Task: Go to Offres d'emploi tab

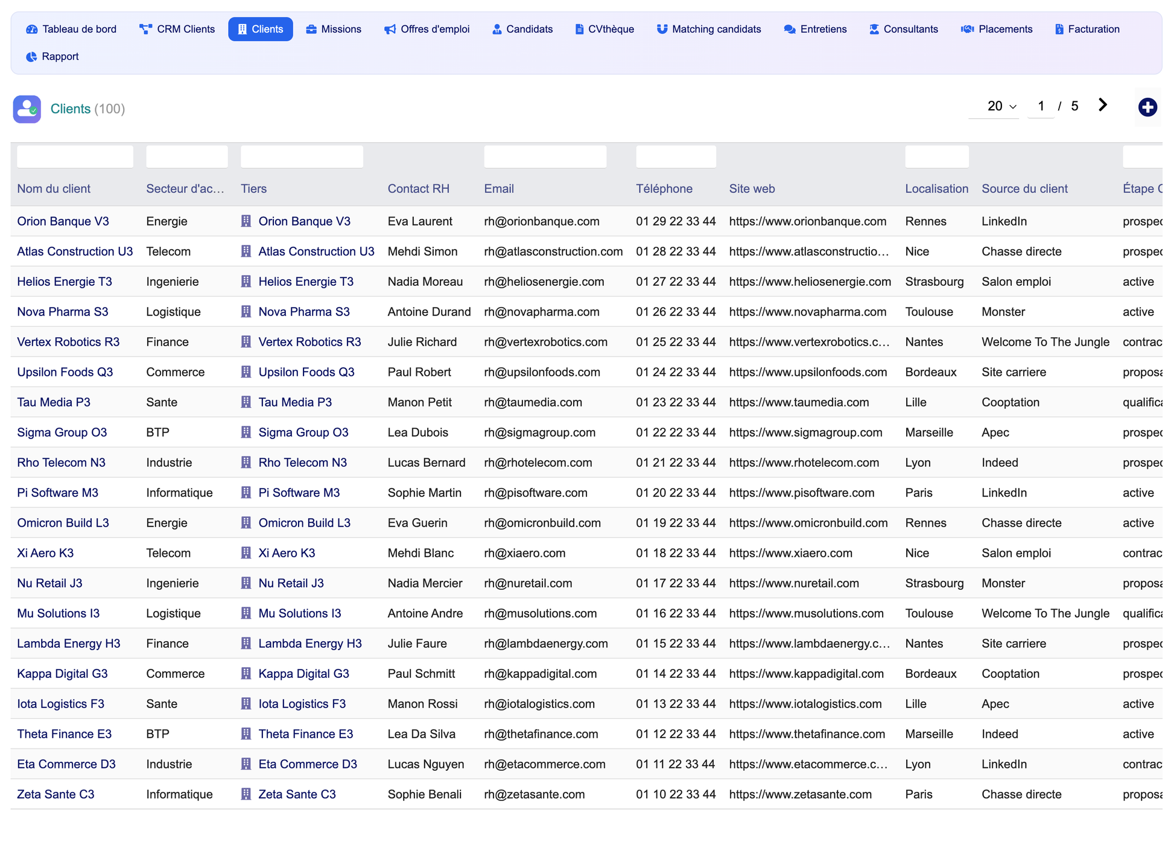Action: (427, 29)
